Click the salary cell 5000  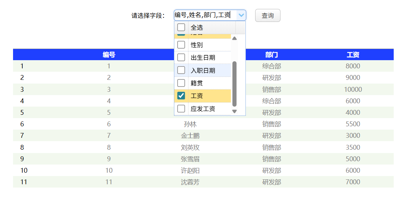[353, 159]
